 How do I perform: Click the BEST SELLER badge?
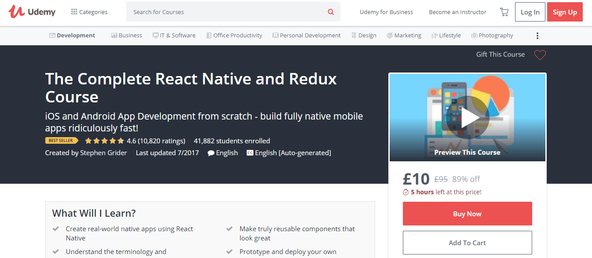pos(62,141)
